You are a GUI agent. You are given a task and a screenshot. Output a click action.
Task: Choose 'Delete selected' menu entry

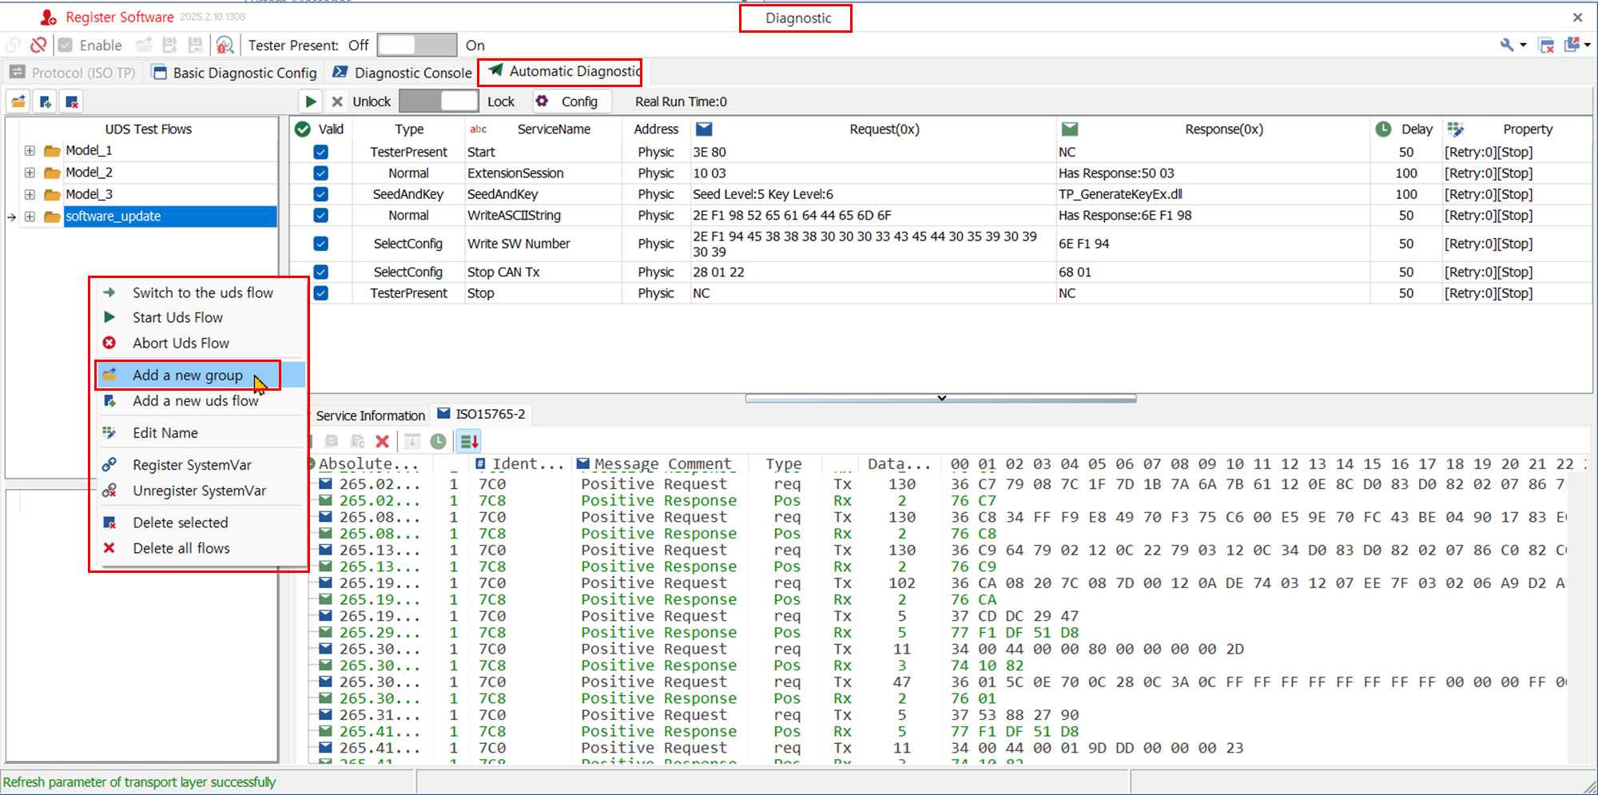pos(199,522)
